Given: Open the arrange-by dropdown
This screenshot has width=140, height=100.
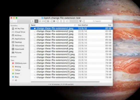Looking at the screenshot, I should pos(49,21).
